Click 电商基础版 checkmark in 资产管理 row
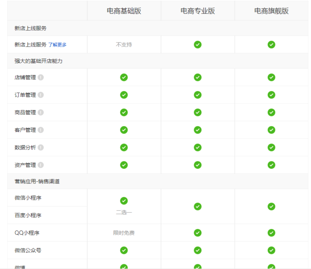 (124, 165)
